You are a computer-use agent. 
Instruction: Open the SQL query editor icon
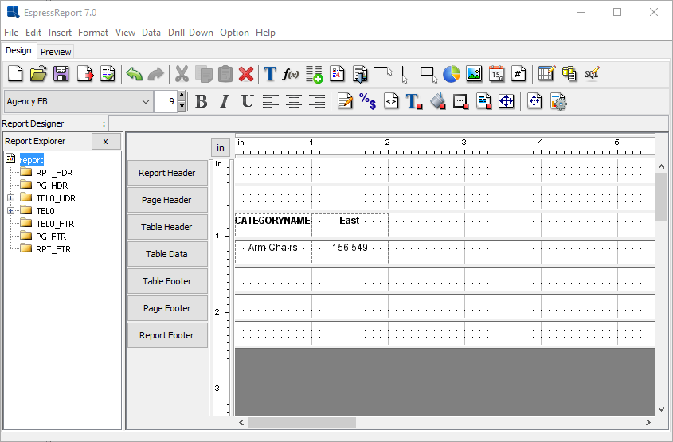click(592, 74)
